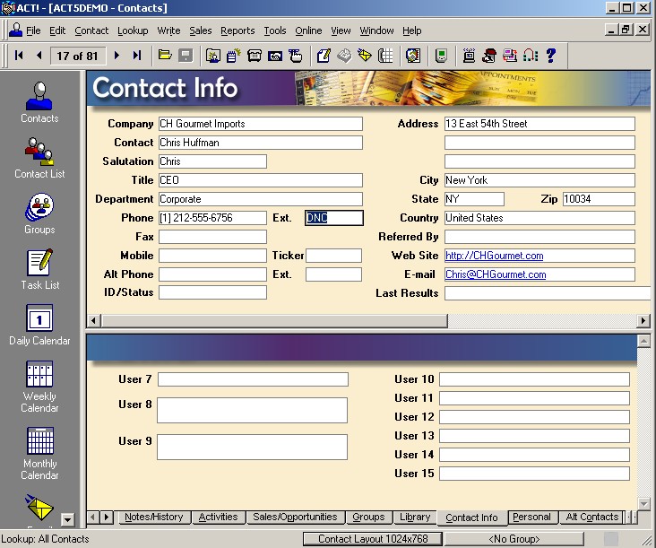Open Monthly Calendar from the sidebar

39,454
